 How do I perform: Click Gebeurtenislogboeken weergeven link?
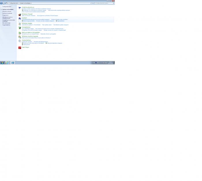[55, 43]
